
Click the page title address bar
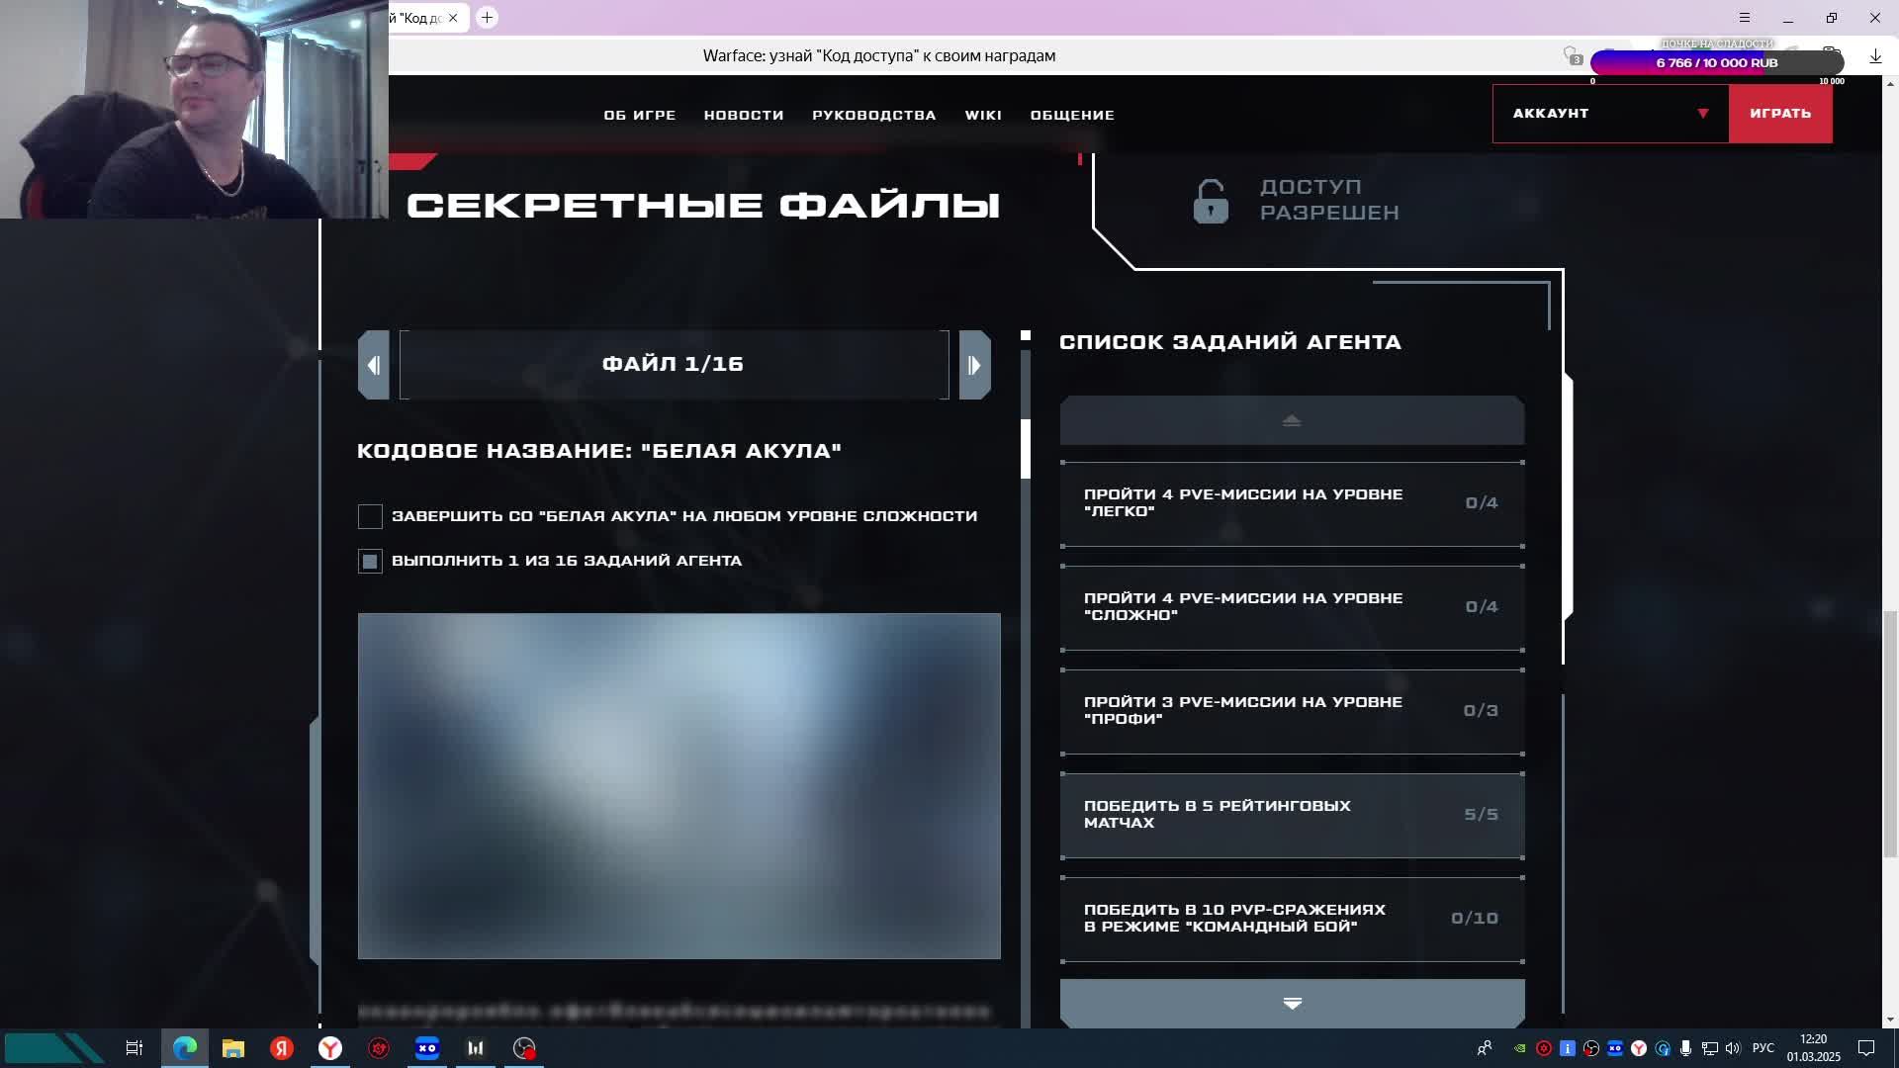coord(879,56)
